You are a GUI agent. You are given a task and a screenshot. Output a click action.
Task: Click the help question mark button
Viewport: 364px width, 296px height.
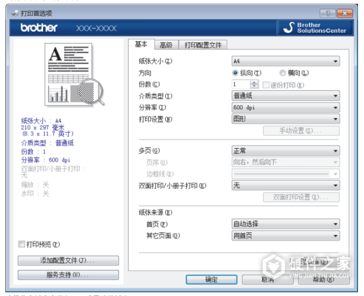tap(328, 13)
